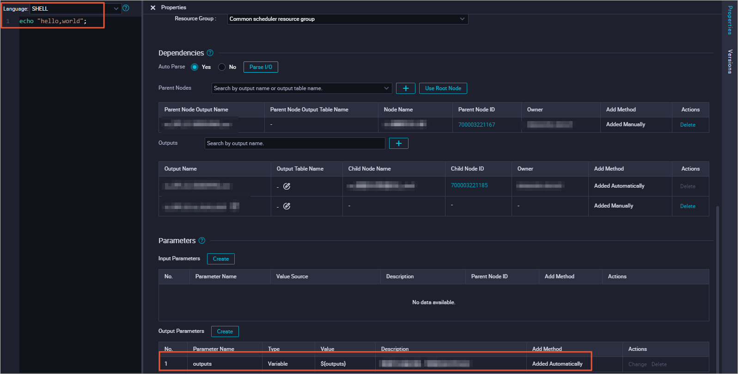Click Added Automatically in output parameters row
738x374 pixels.
(557, 364)
